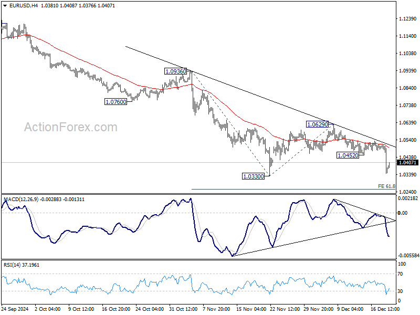Click the chart menu triangle beside EURUSD,H4

coord(5,6)
